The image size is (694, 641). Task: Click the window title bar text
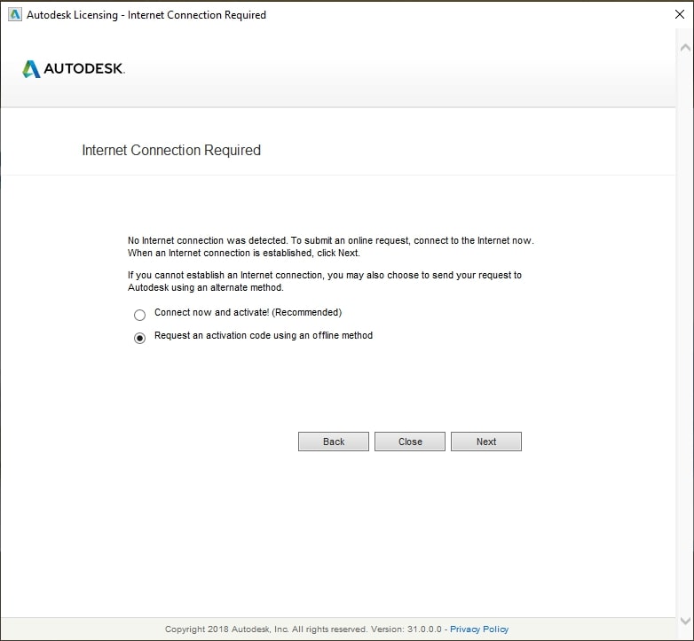[x=146, y=15]
